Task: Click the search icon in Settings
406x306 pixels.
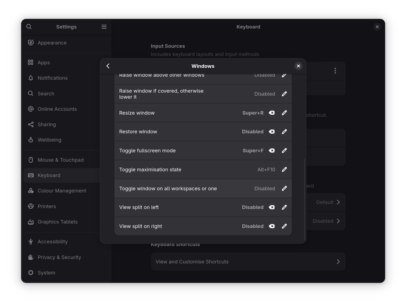Action: (x=29, y=27)
